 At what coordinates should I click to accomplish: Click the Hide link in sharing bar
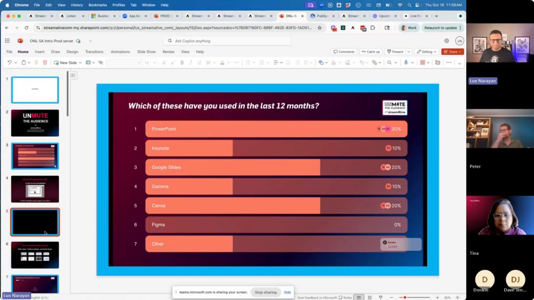click(287, 292)
